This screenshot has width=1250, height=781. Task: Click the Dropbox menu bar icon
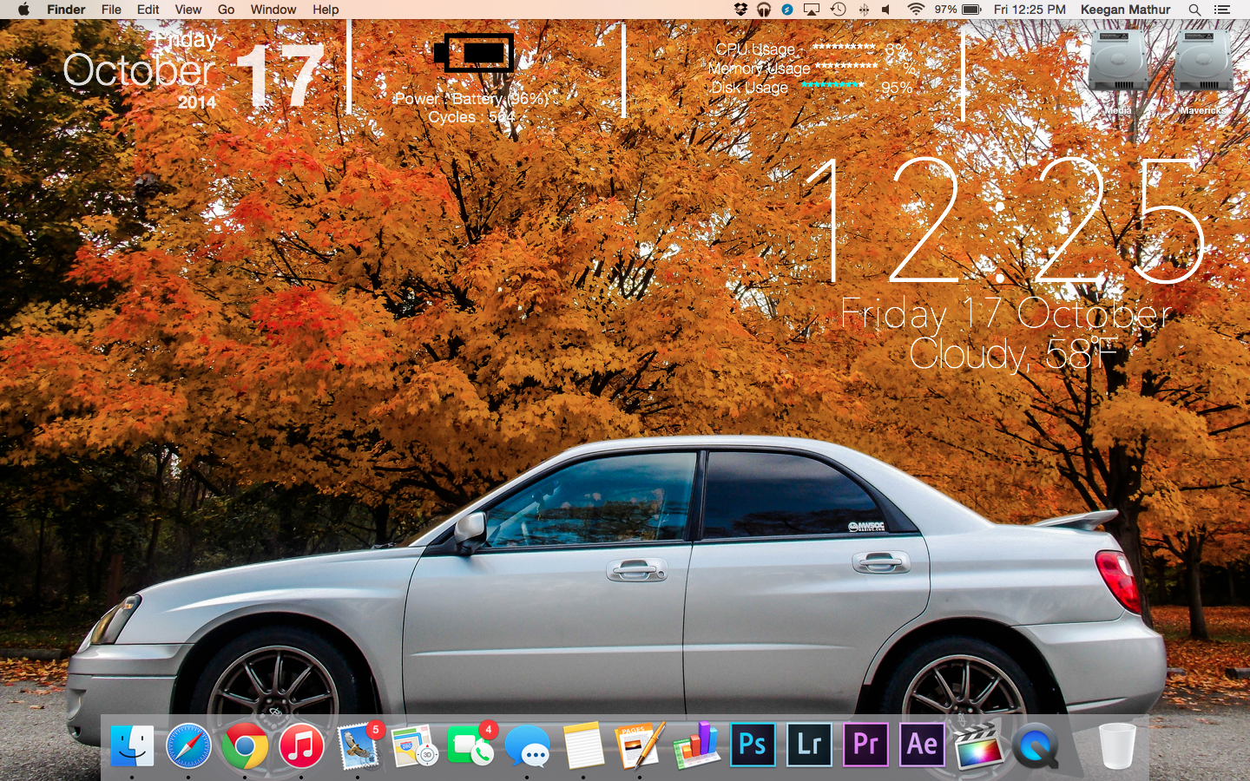click(x=740, y=10)
